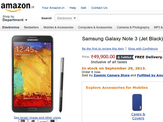The width and height of the screenshot is (163, 122).
Task: Select the third product thumbnail
Action: (x=43, y=121)
